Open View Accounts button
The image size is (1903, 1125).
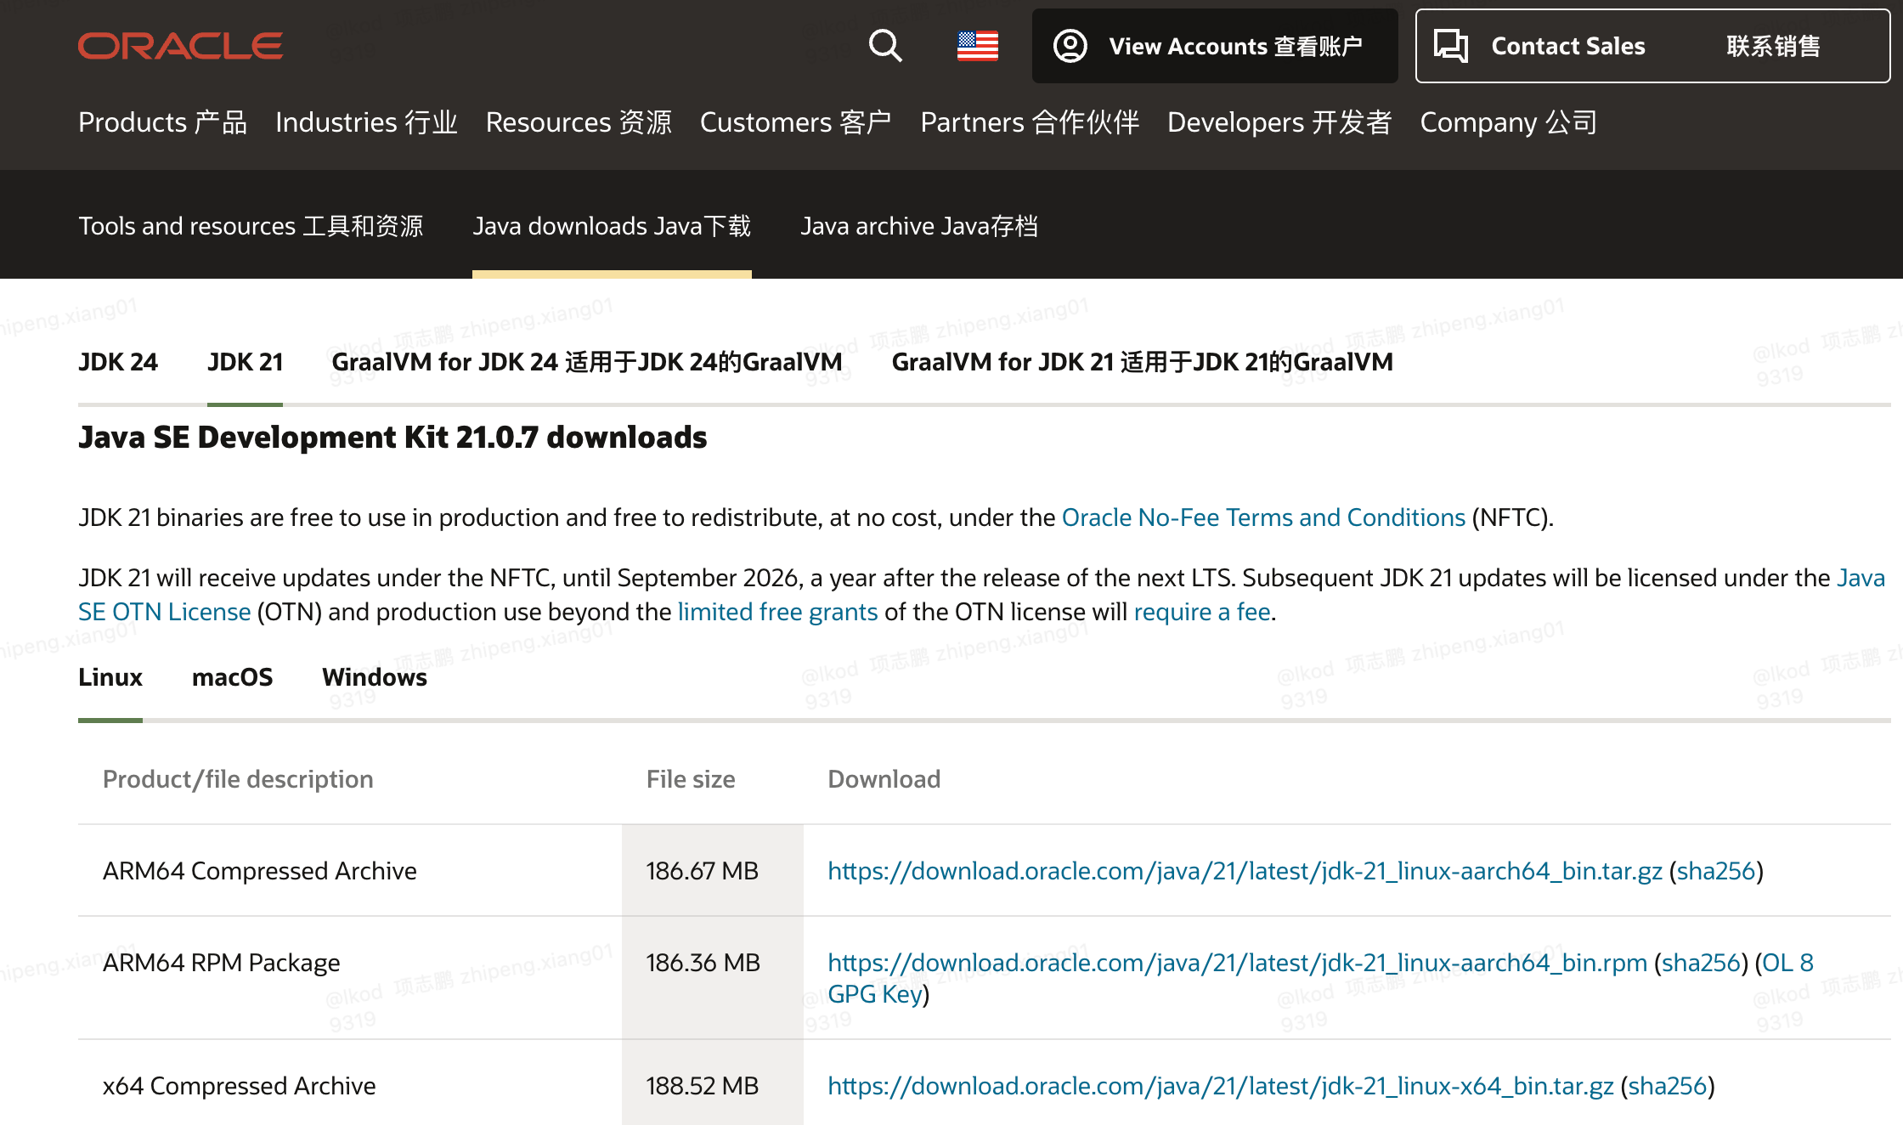[x=1215, y=46]
